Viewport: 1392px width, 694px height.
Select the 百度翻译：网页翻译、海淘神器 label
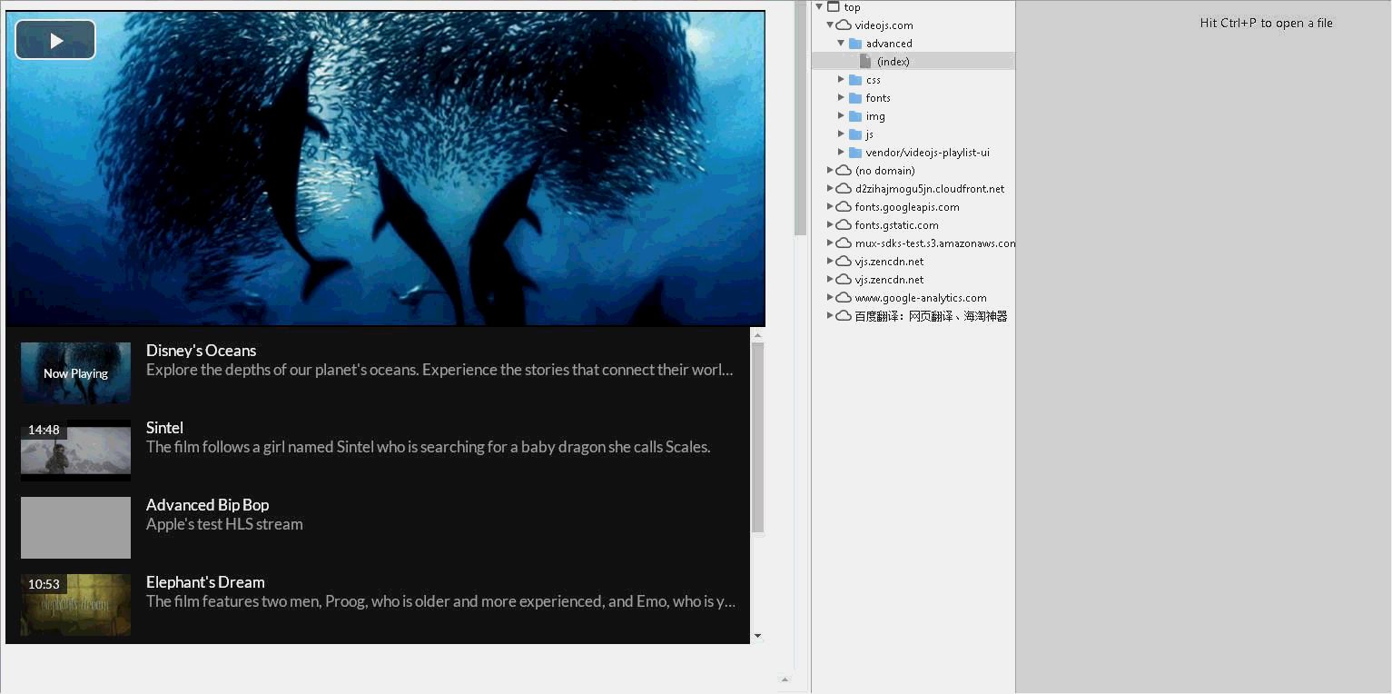(931, 316)
